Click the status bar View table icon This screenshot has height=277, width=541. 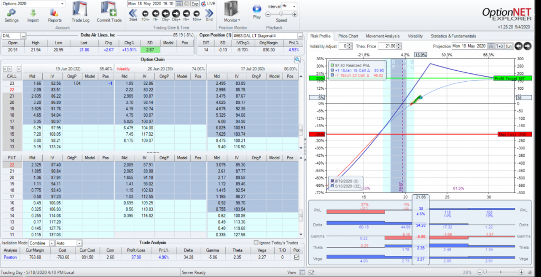click(x=302, y=272)
